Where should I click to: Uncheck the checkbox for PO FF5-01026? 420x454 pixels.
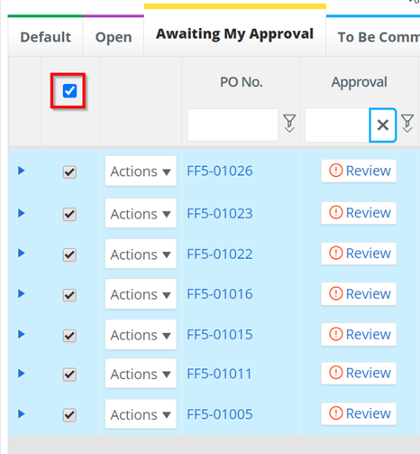point(69,172)
